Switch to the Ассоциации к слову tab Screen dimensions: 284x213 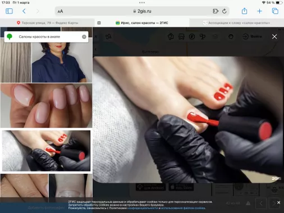(x=237, y=23)
